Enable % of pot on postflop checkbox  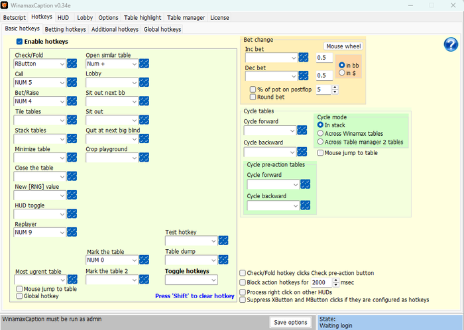point(253,89)
